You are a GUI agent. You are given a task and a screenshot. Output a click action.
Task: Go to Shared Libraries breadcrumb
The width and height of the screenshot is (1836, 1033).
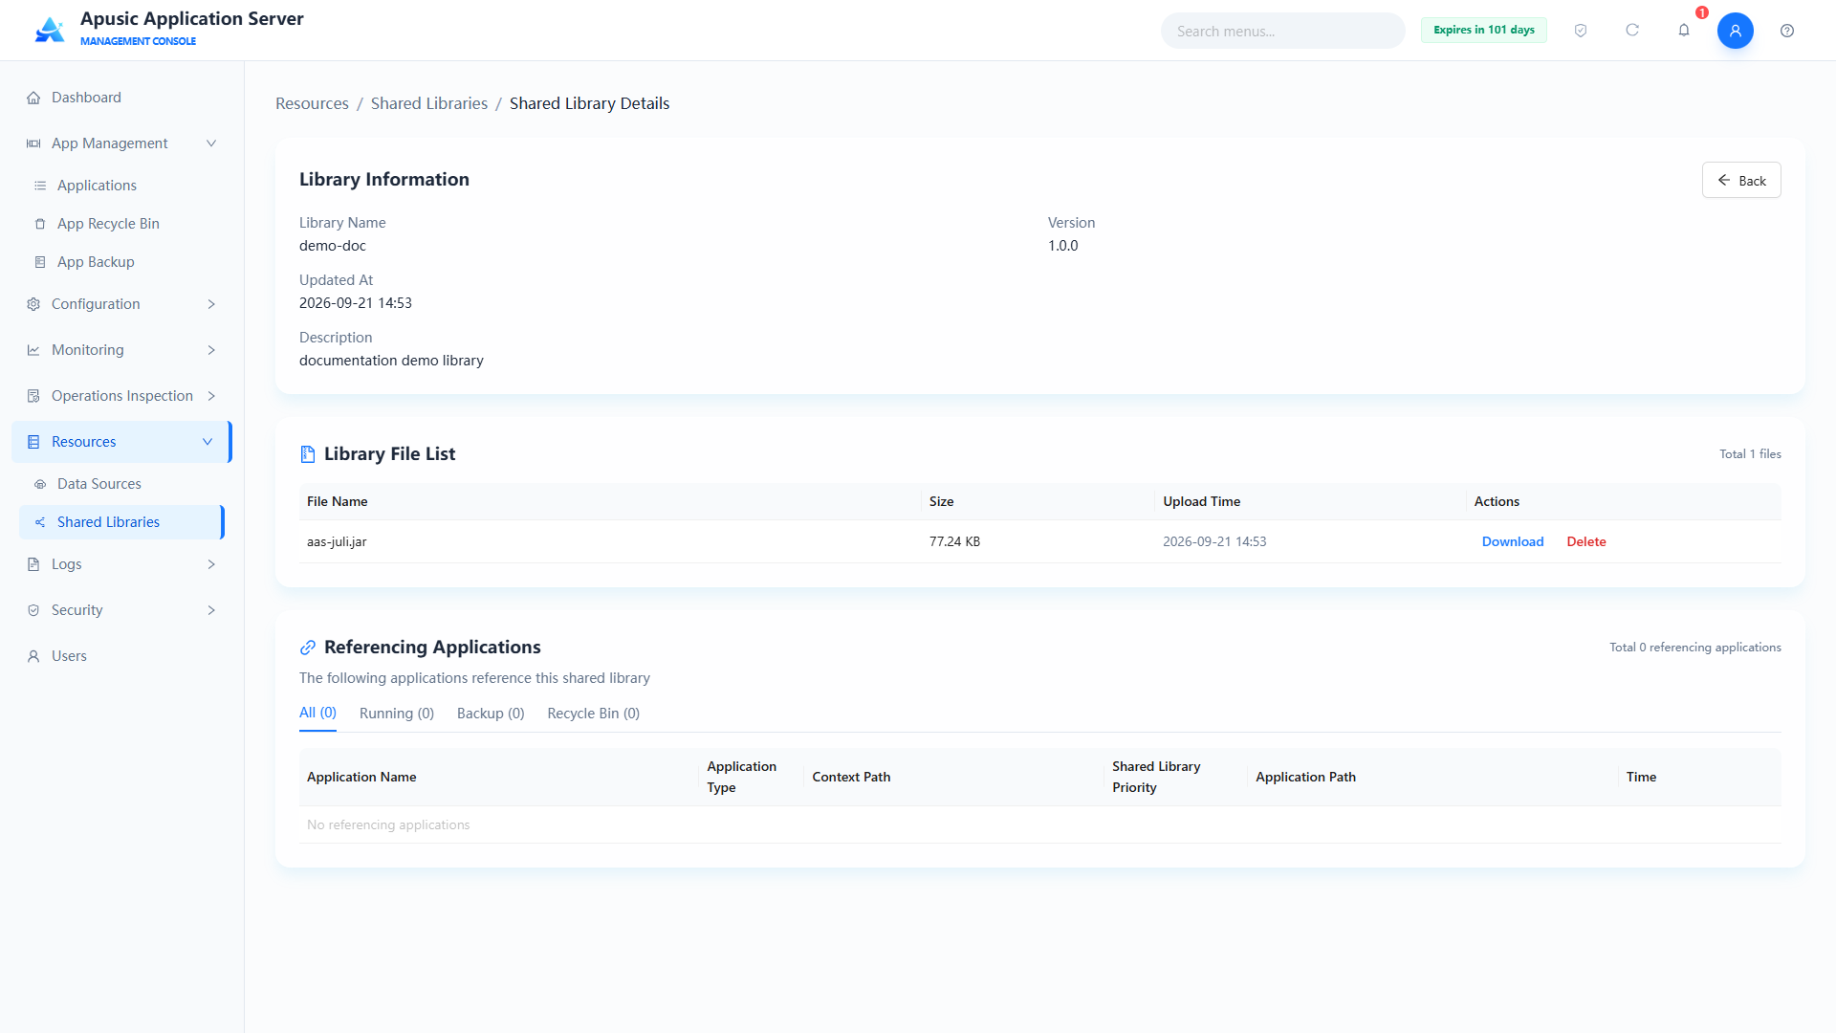(429, 103)
